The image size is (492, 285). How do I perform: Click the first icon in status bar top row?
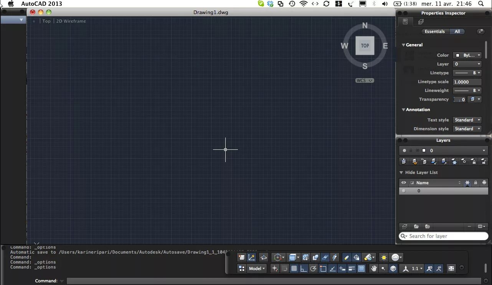pos(242,257)
